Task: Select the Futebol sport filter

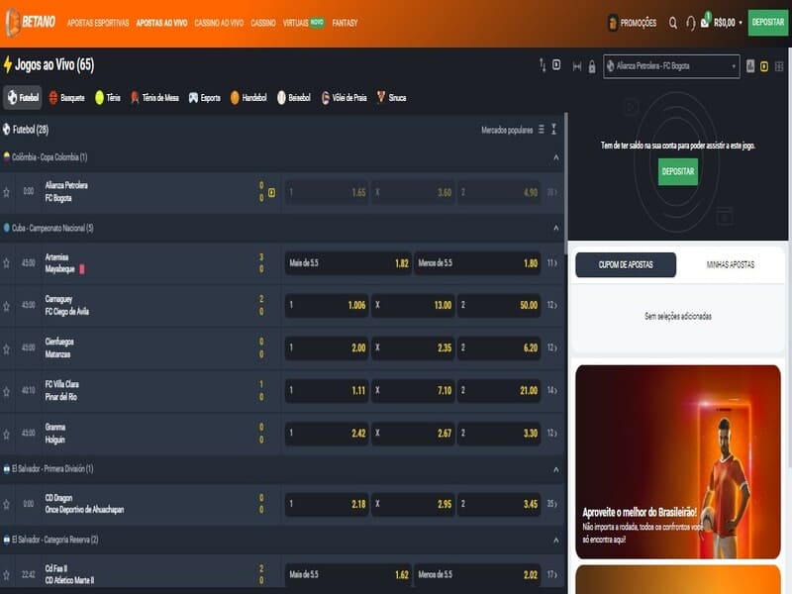Action: (x=23, y=97)
